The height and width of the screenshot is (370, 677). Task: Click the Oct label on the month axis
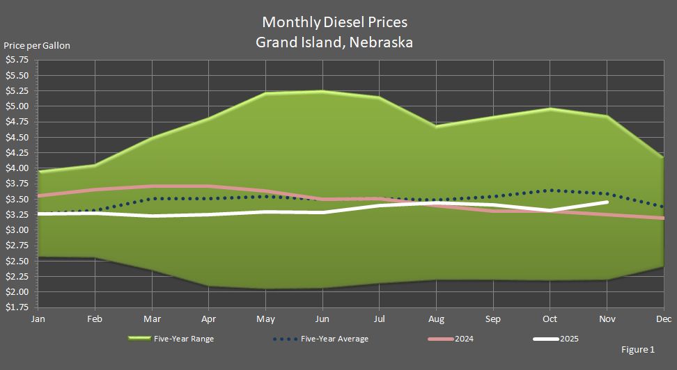pyautogui.click(x=550, y=319)
